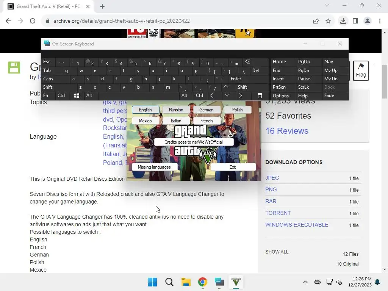Viewport: 388px width, 291px height.
Task: Click the Windows logo key on On-Screen Keyboard
Action: click(x=77, y=95)
